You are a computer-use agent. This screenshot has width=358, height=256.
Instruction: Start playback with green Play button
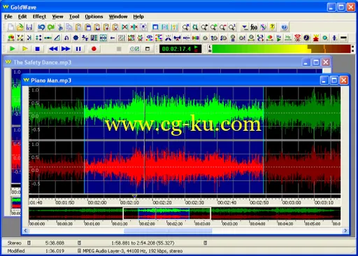[x=12, y=49]
